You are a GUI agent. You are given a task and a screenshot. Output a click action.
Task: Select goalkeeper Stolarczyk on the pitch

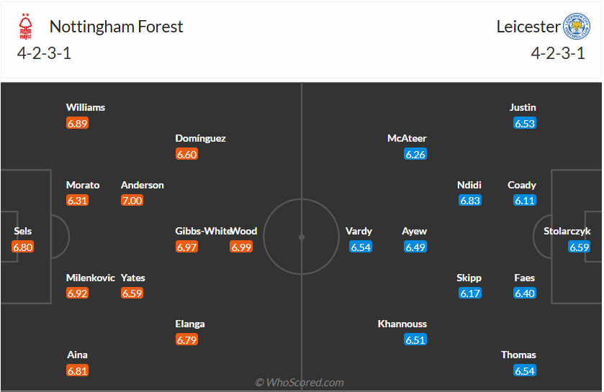pyautogui.click(x=567, y=232)
